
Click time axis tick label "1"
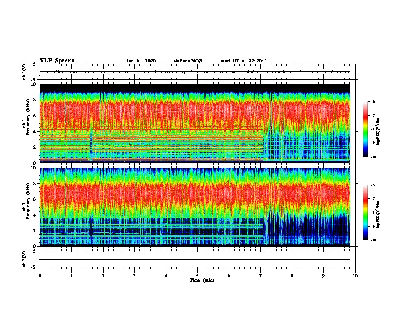(71, 276)
